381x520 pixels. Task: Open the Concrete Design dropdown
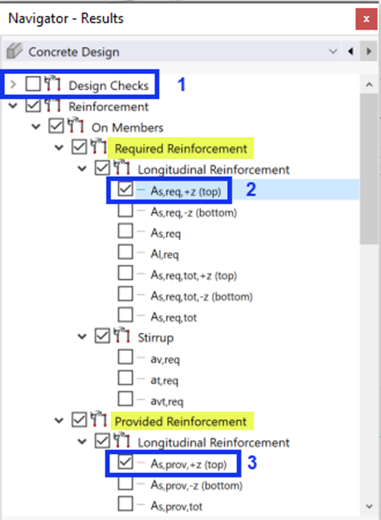(333, 51)
